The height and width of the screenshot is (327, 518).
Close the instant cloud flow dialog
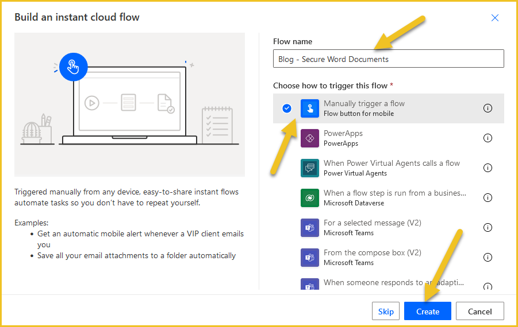click(494, 18)
